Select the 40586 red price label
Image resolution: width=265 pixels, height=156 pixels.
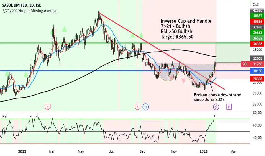(257, 22)
